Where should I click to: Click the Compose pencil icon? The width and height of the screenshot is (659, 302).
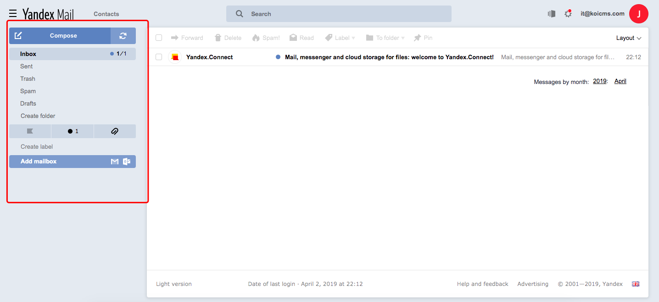coord(18,35)
